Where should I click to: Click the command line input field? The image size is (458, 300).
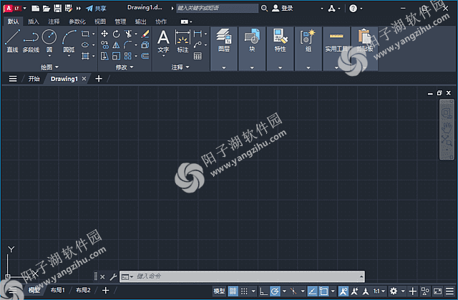[x=242, y=276]
